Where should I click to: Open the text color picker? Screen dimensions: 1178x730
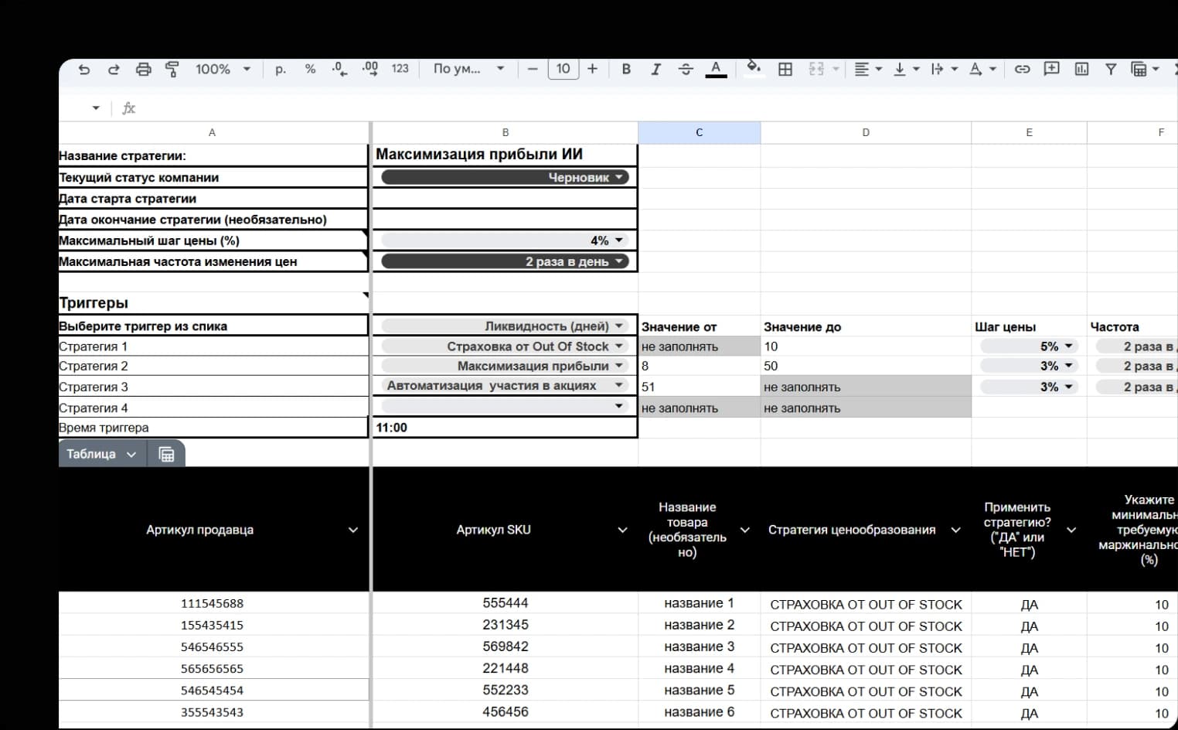pyautogui.click(x=716, y=69)
